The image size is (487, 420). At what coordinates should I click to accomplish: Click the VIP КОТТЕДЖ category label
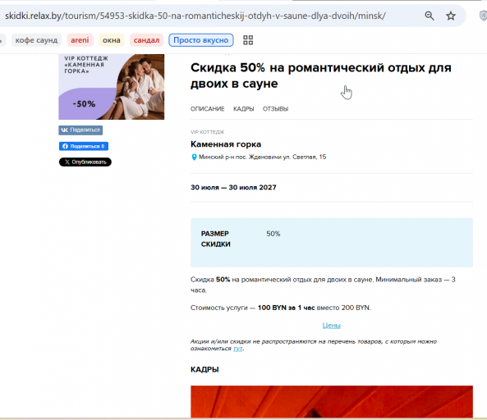[x=207, y=132]
